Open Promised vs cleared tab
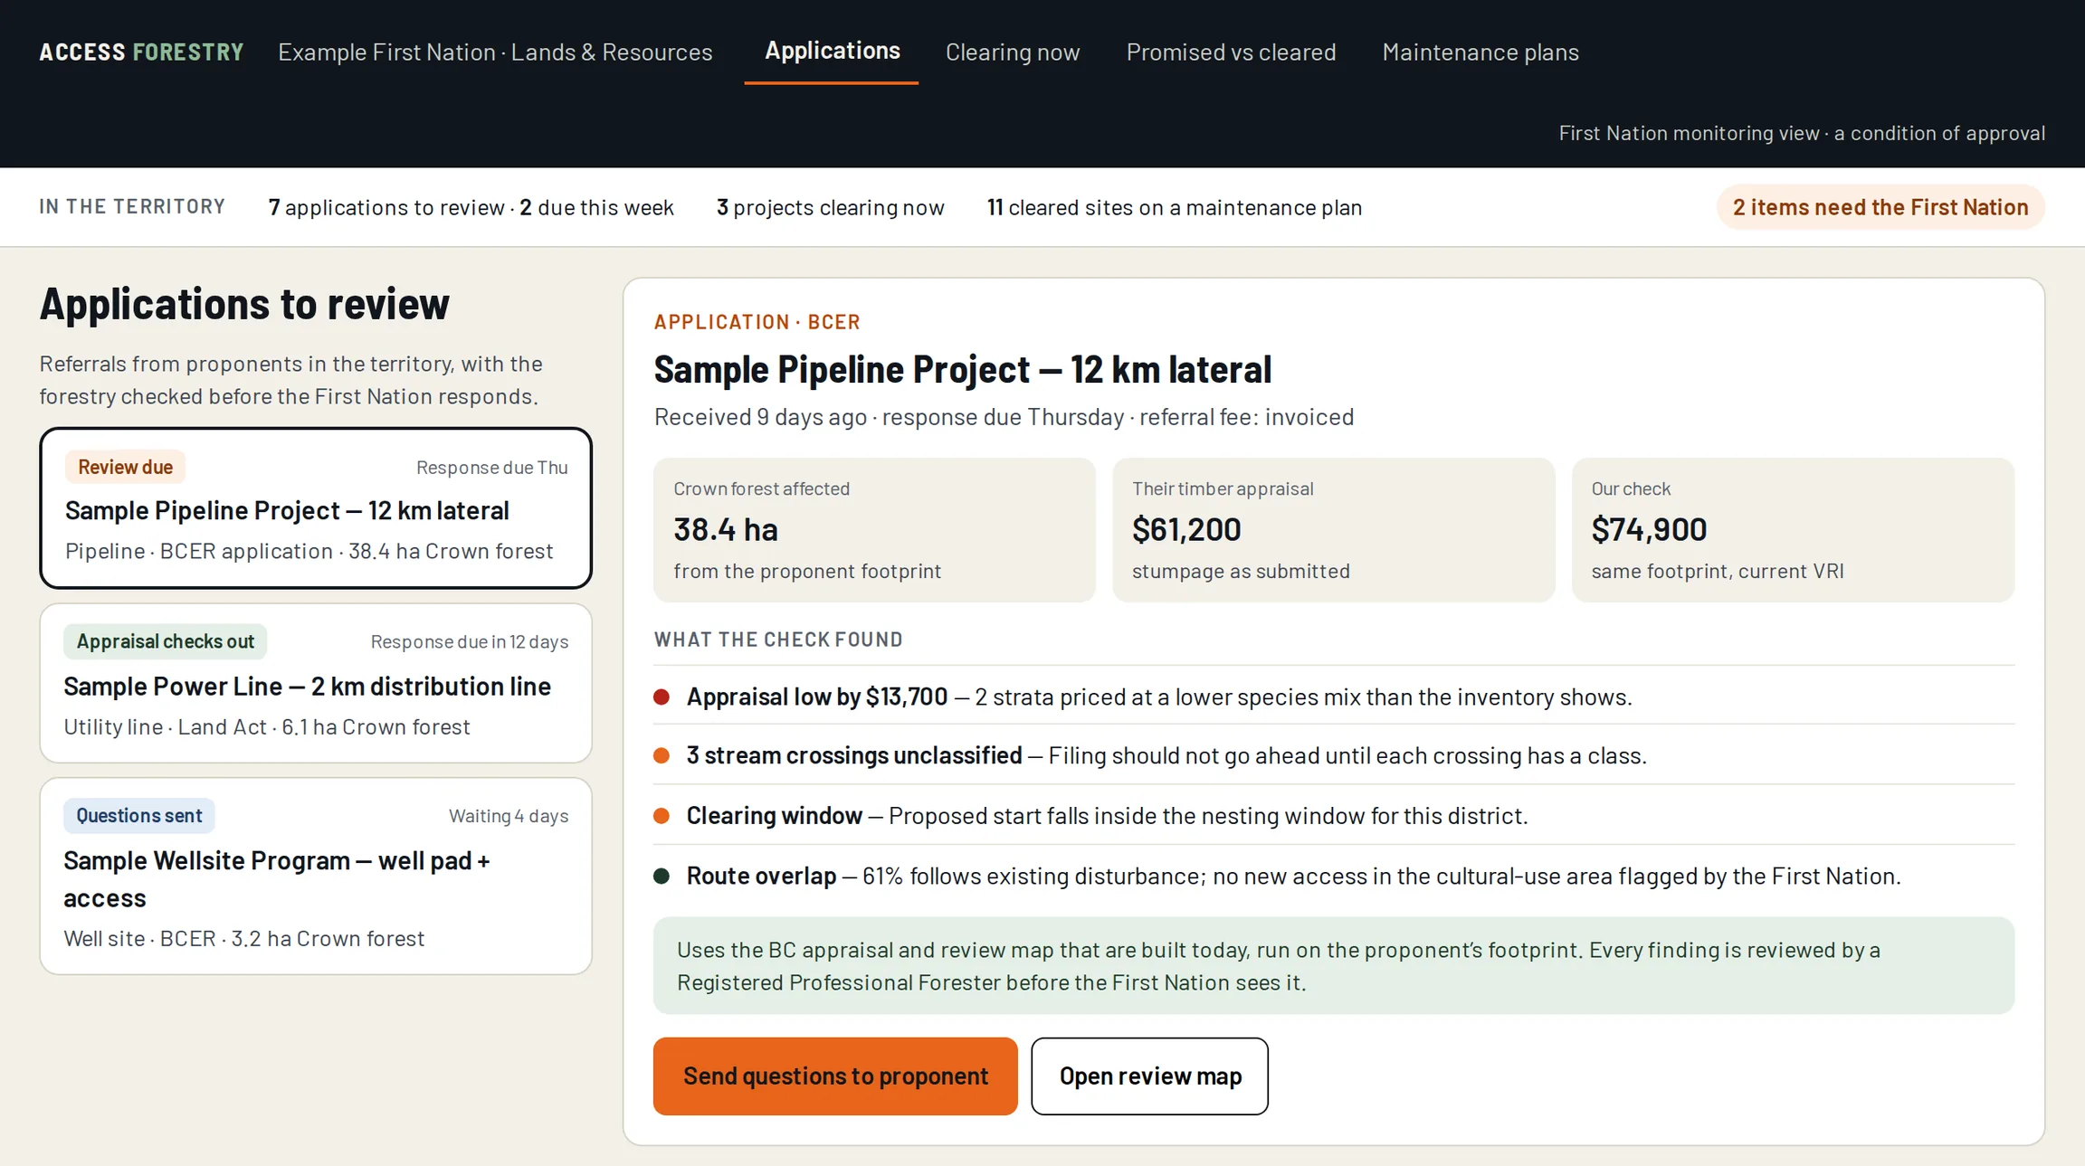The width and height of the screenshot is (2085, 1166). click(1231, 52)
